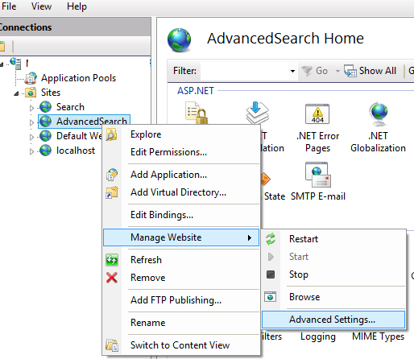Click the Stop square icon
The width and height of the screenshot is (414, 359).
(271, 274)
